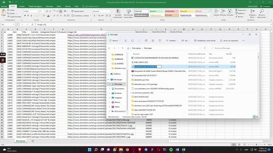Toggle italic (K) formatting in Excel
Screen dimensions: 273x153
[28, 16]
